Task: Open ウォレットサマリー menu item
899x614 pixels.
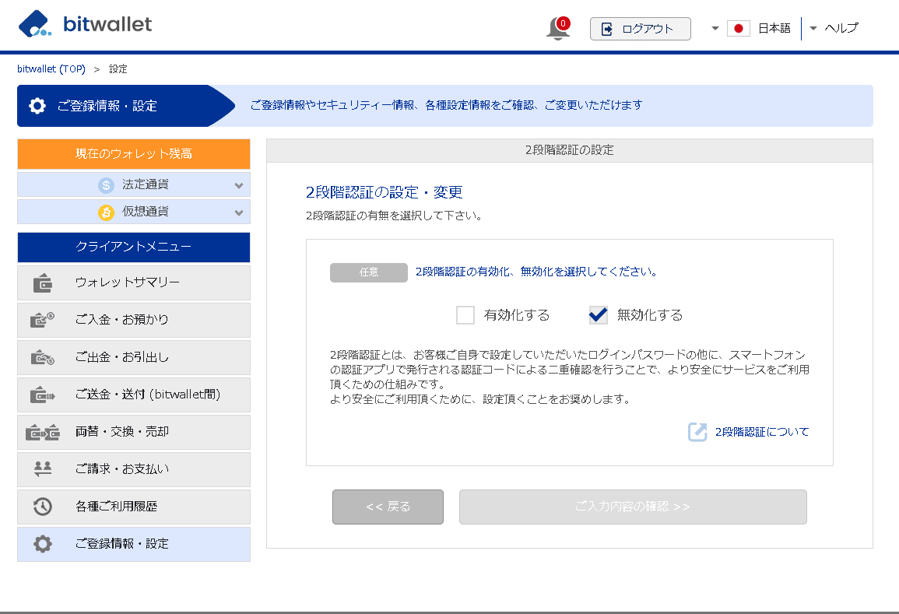Action: pos(134,282)
